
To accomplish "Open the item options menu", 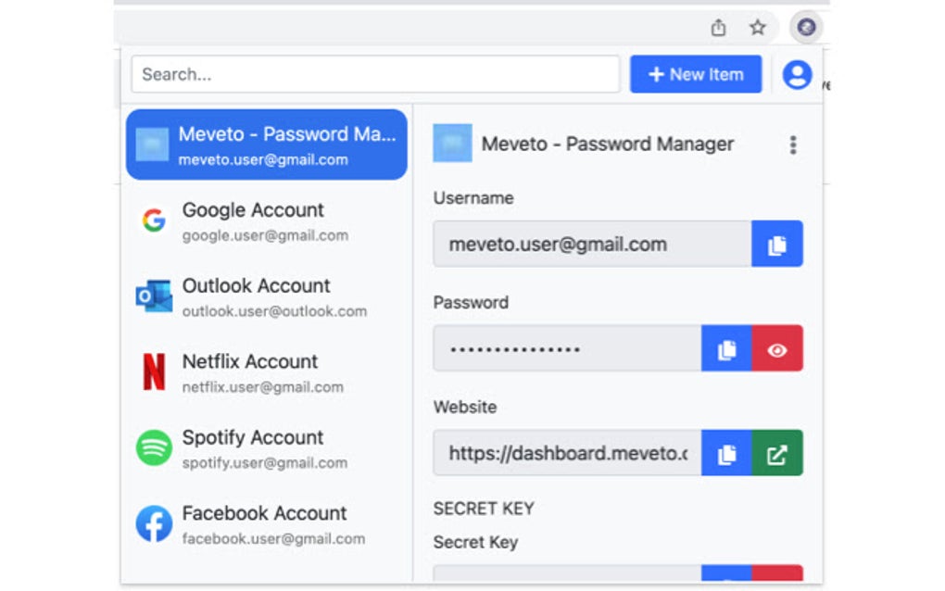I will [793, 145].
